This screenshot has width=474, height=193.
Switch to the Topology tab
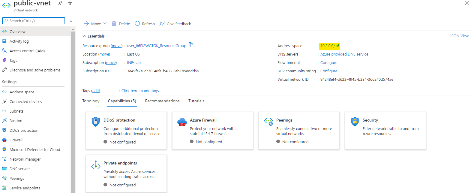(91, 101)
